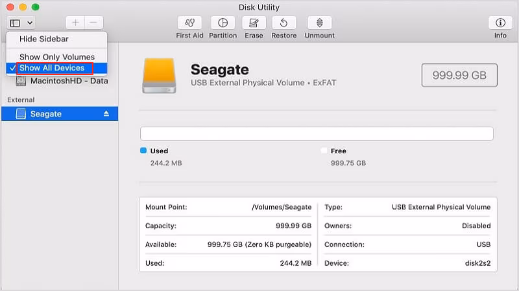The width and height of the screenshot is (519, 291).
Task: Click the Seagate volume title
Action: [220, 70]
